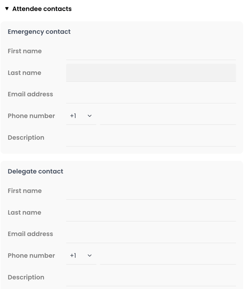This screenshot has width=245, height=289.
Task: Click the Attendee contacts heading
Action: coord(42,9)
